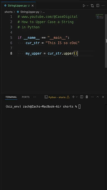
Task: Create a new terminal with plus icon
Action: [73, 97]
